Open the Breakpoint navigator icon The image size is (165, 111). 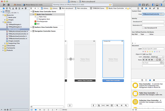[23, 8]
